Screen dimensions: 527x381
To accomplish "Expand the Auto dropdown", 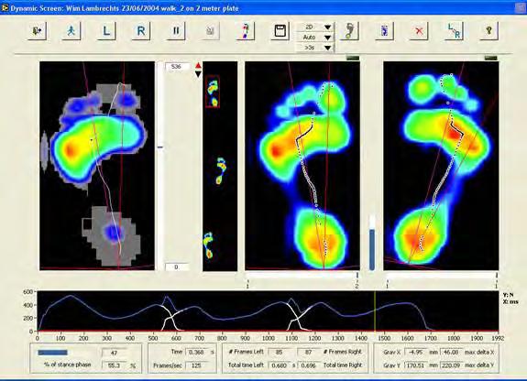I will point(328,38).
